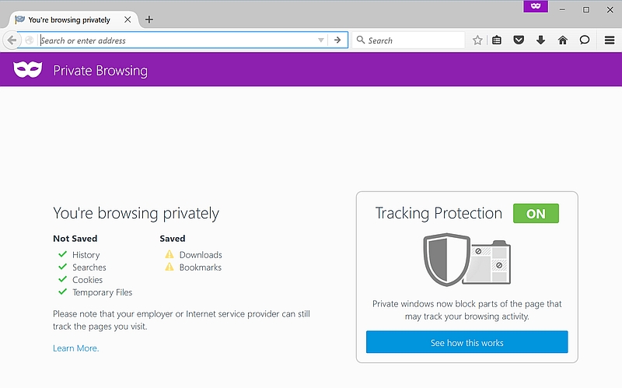Click into the Search or enter address field
622x388 pixels.
(179, 40)
